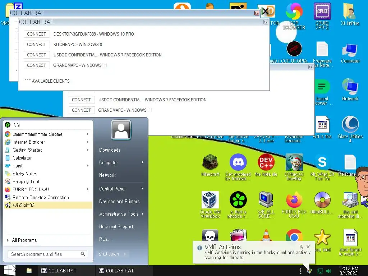Open Devices and Printers

pyautogui.click(x=119, y=201)
